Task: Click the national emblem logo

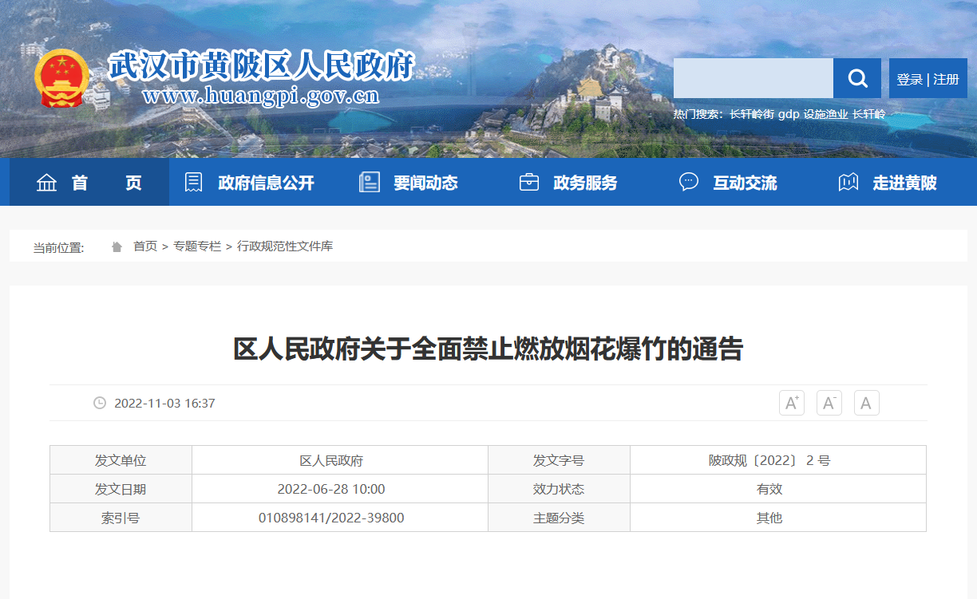Action: [63, 78]
